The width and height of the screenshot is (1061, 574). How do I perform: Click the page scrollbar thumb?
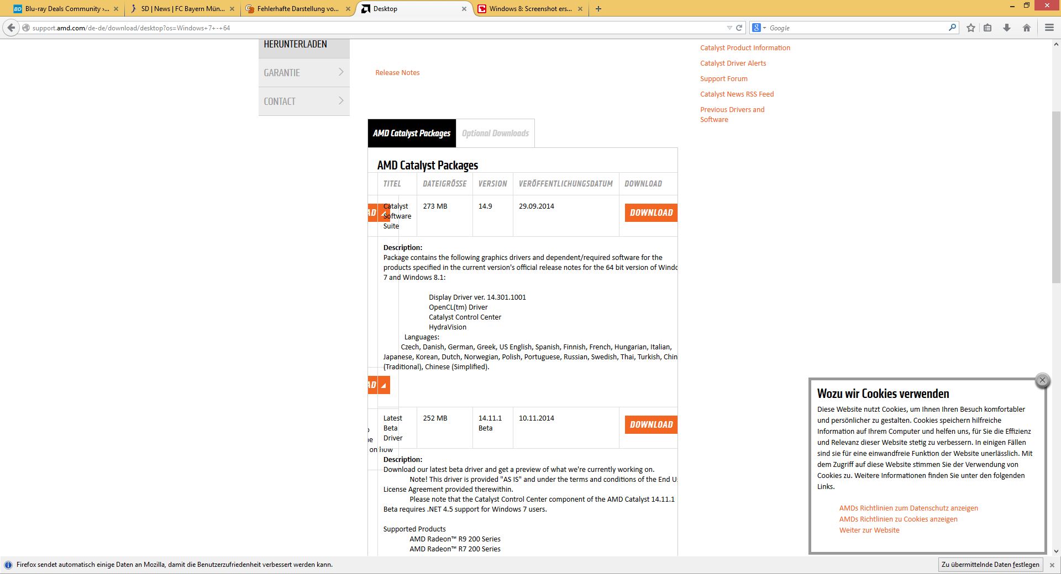click(x=1056, y=198)
